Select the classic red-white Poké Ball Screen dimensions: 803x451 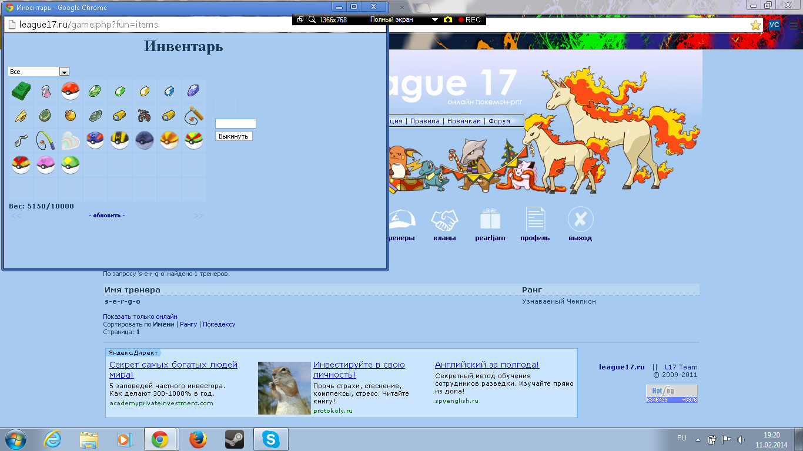tap(70, 91)
